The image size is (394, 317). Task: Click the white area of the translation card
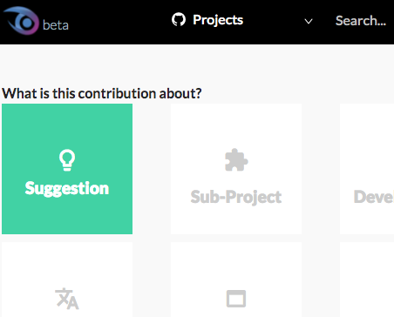(x=67, y=263)
